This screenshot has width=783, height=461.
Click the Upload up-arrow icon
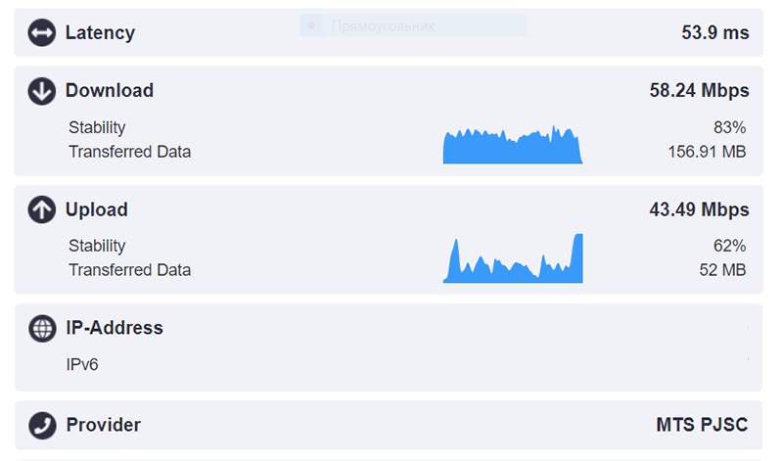click(x=42, y=209)
